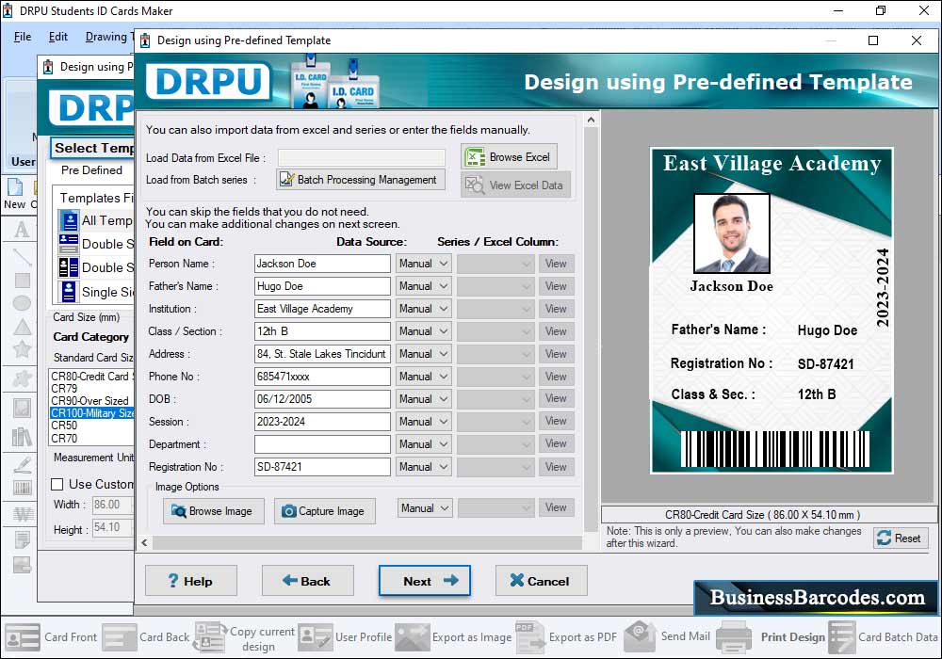Image resolution: width=942 pixels, height=659 pixels.
Task: Click the Load Data from Excel File field
Action: 362,158
